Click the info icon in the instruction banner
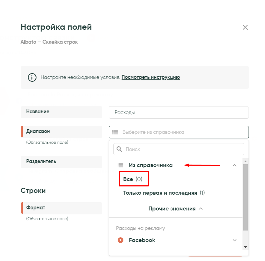265x261 pixels. coord(32,77)
